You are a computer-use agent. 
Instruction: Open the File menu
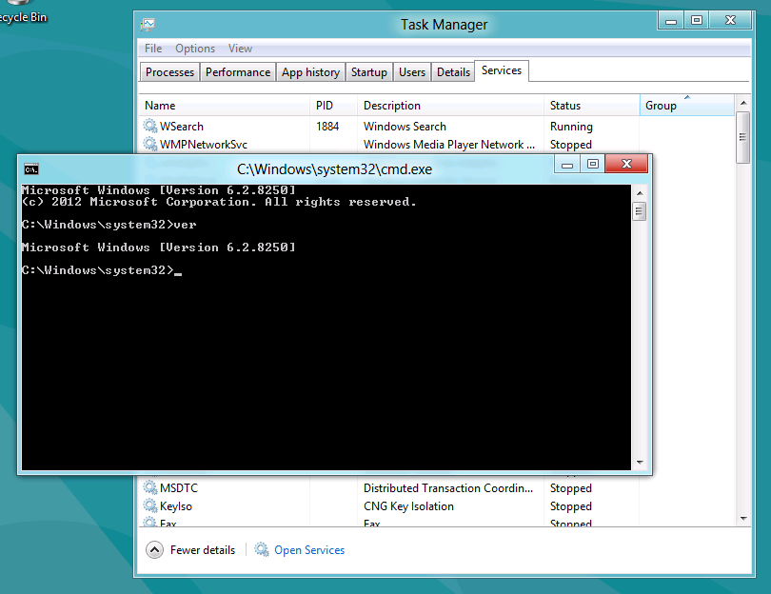(153, 49)
